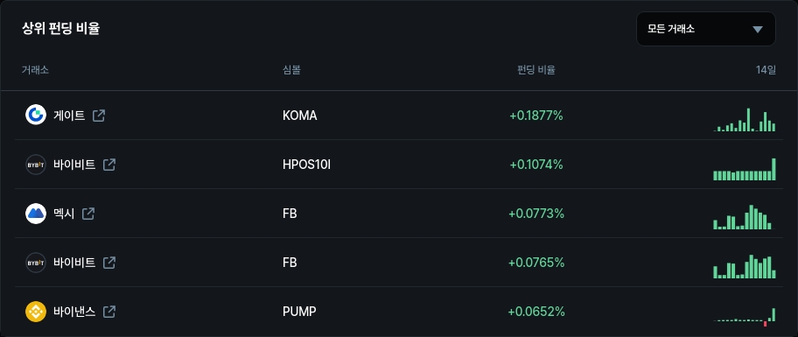
Task: Click the dropdown arrow beside 모든 거래소
Action: pyautogui.click(x=757, y=30)
